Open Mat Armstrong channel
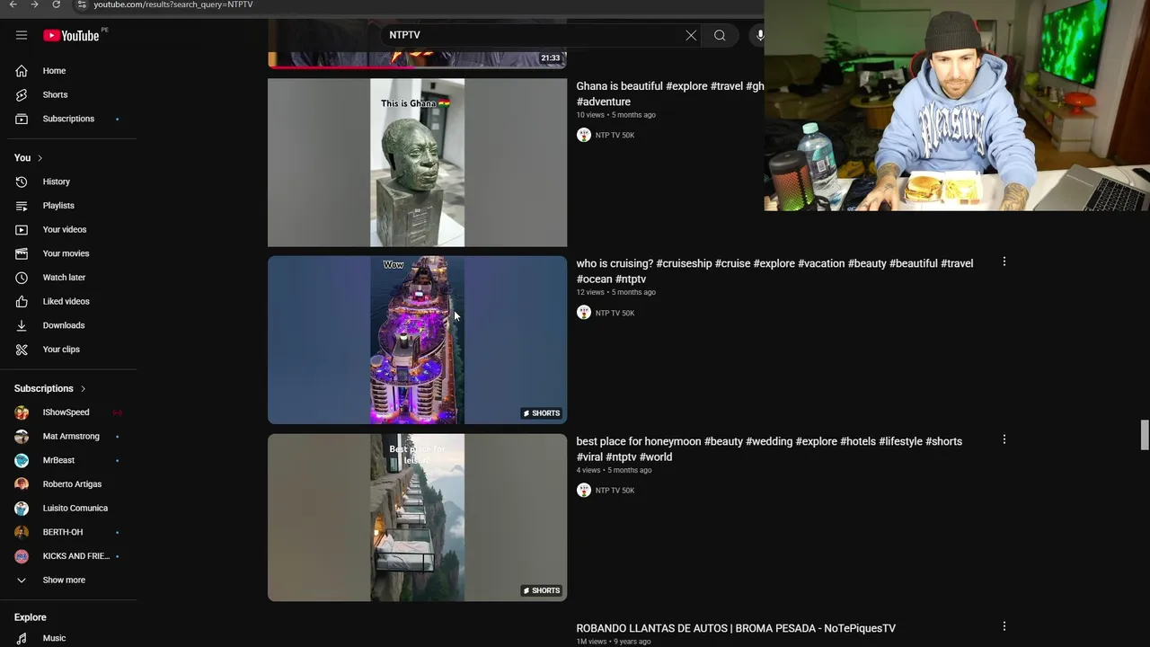 [72, 436]
